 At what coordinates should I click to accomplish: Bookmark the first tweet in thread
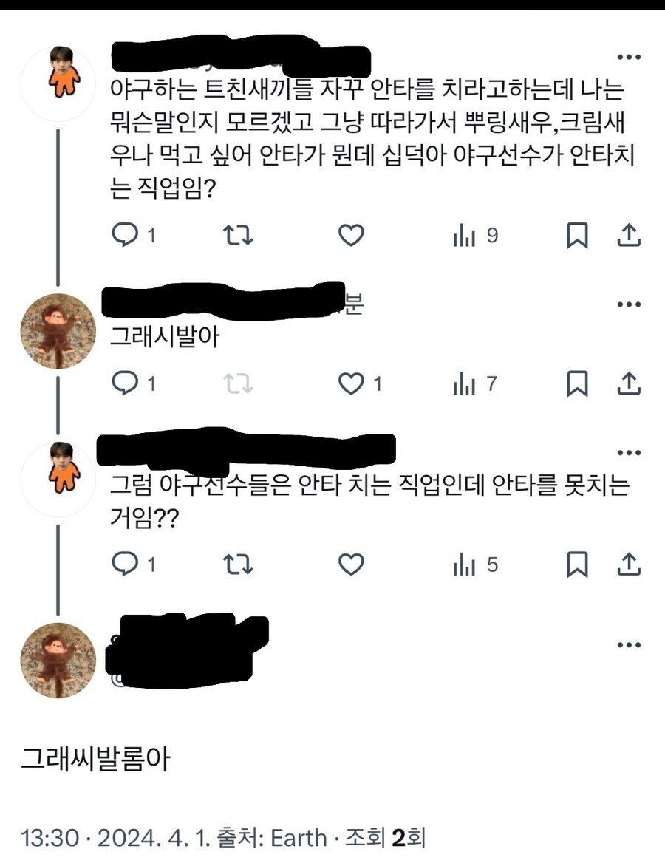577,236
